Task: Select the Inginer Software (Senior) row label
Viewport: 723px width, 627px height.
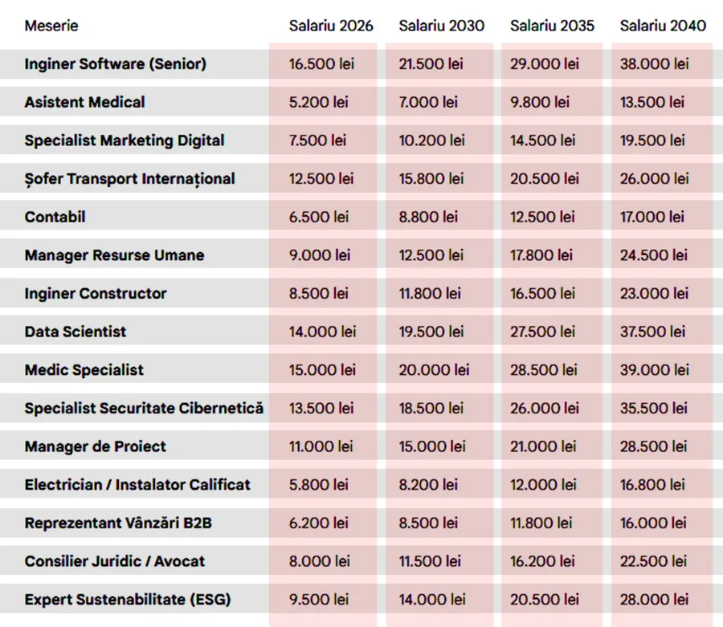Action: [x=115, y=64]
